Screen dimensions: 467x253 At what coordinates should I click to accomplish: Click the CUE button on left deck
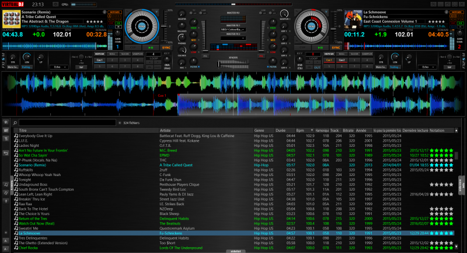(x=133, y=48)
